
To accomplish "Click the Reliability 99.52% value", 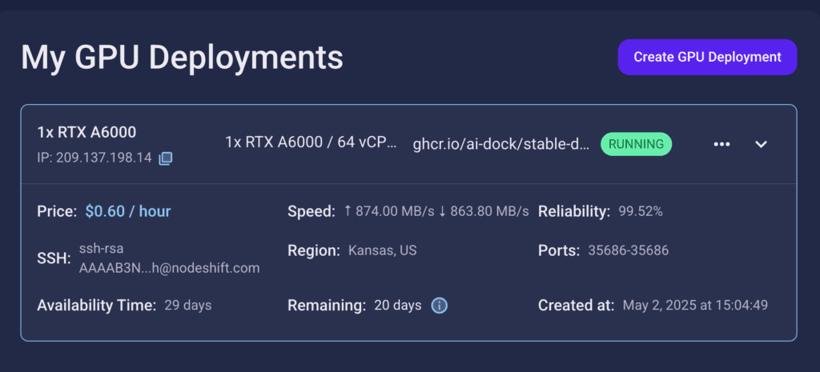I will pyautogui.click(x=641, y=212).
